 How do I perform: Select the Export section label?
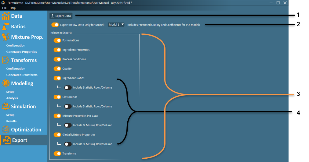click(20, 140)
